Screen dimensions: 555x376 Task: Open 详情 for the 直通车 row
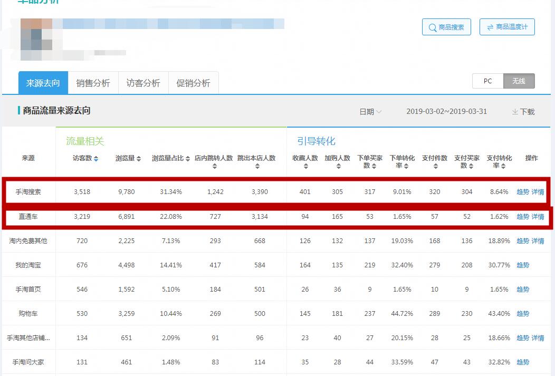click(x=538, y=216)
